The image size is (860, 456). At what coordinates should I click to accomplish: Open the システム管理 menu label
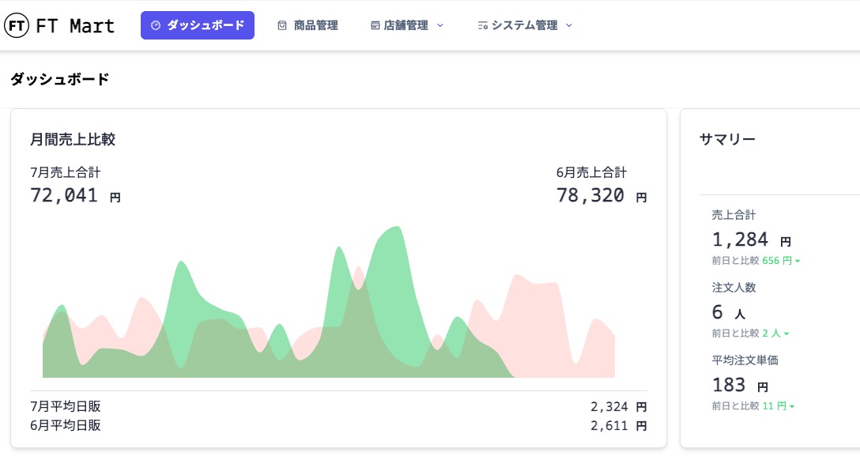point(524,25)
